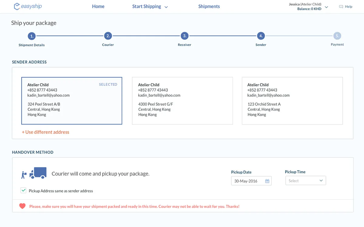Click the SENDER ADDRESS section heading
The height and width of the screenshot is (227, 364).
29,62
